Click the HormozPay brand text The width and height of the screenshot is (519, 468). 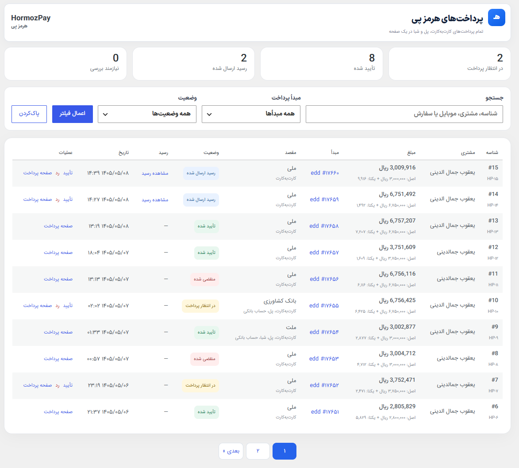[x=31, y=18]
